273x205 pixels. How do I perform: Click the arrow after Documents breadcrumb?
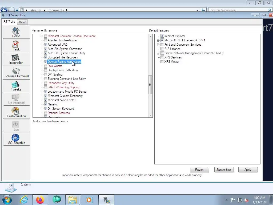point(67,10)
